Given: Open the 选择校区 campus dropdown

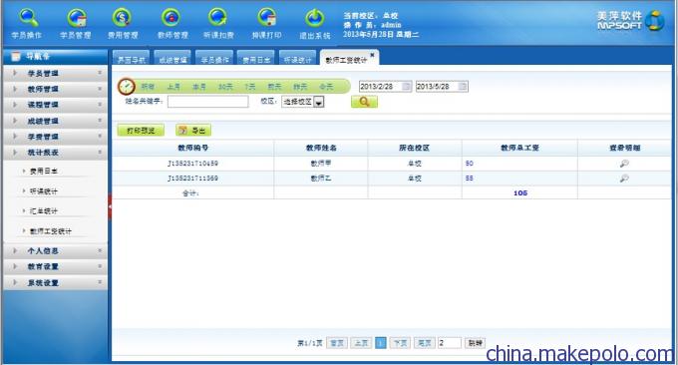Looking at the screenshot, I should (x=303, y=102).
